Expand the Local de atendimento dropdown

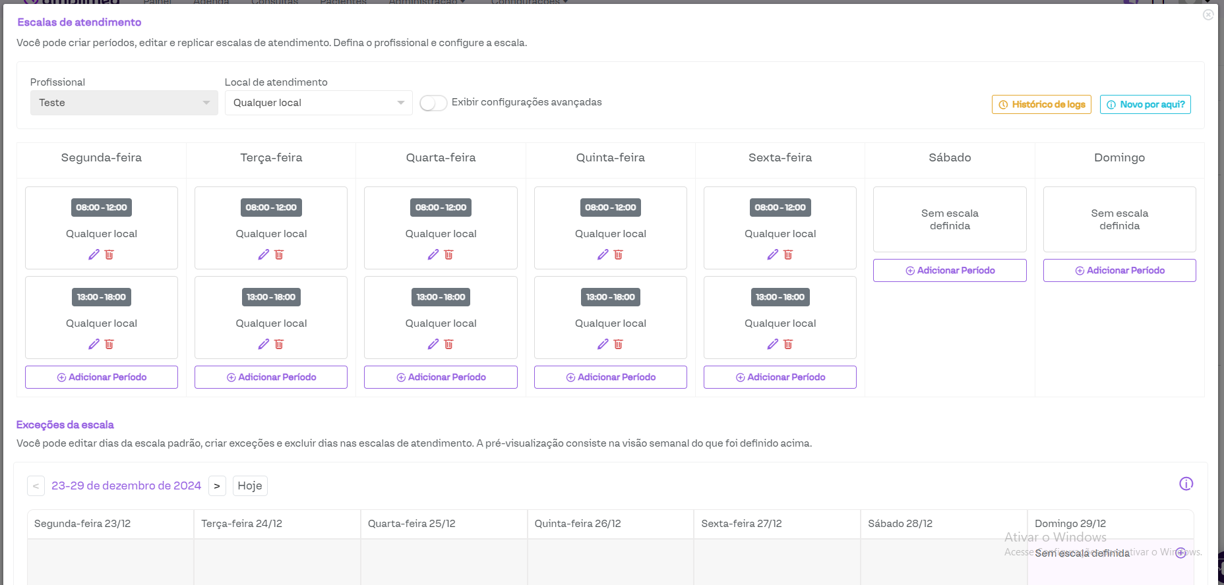[x=319, y=103]
